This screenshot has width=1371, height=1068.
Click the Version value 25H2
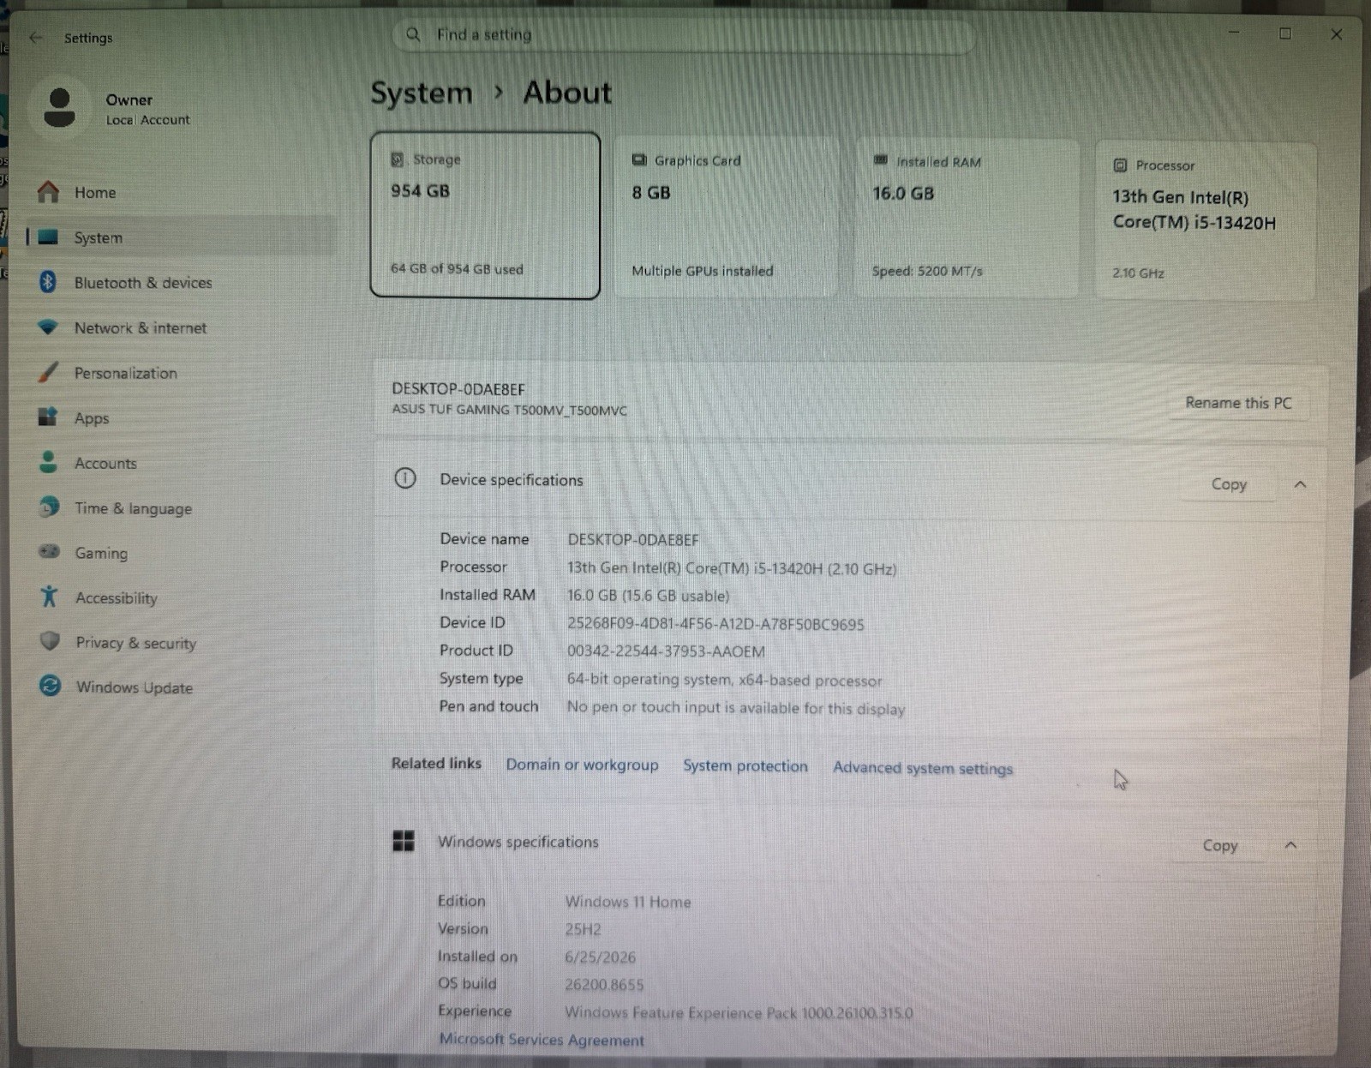tap(583, 929)
